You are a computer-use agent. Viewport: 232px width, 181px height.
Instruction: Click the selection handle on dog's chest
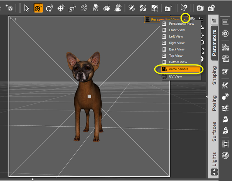(89, 96)
